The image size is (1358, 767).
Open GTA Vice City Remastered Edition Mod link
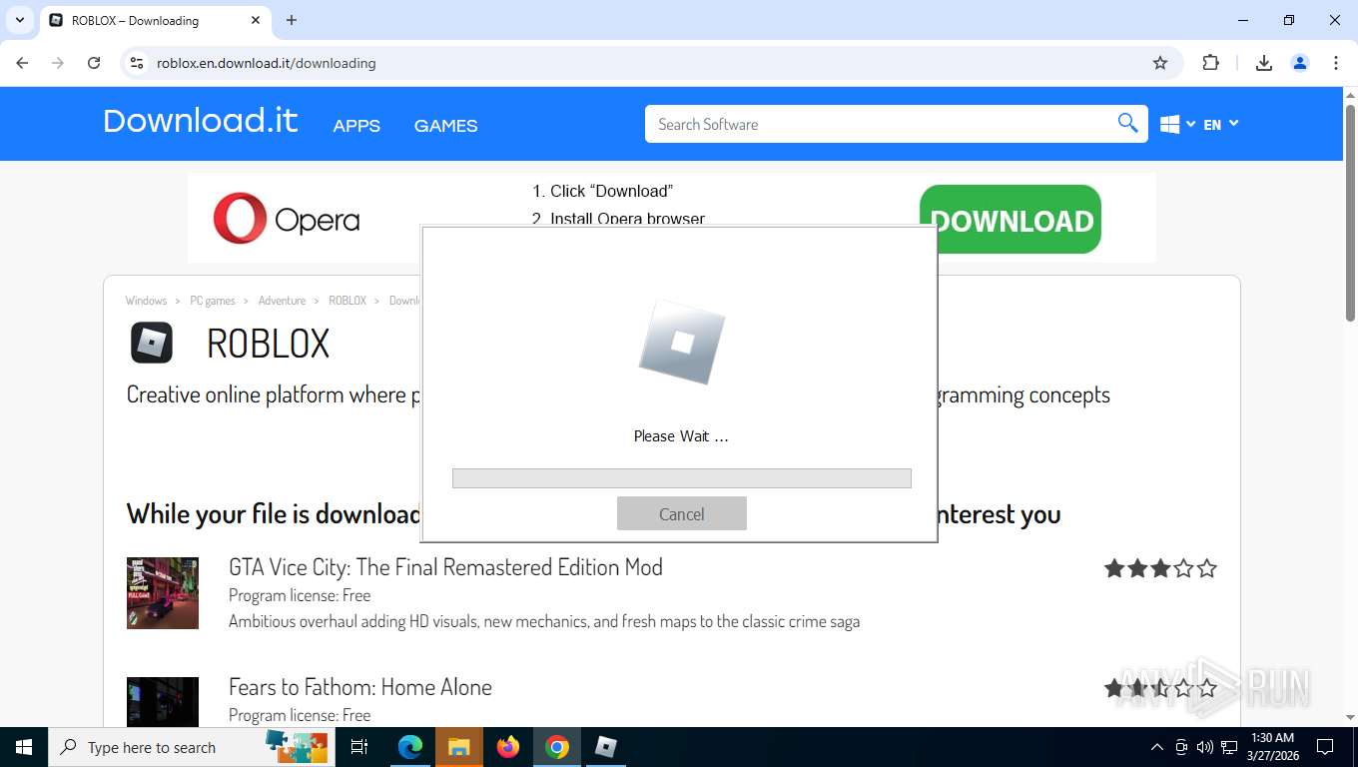tap(445, 567)
